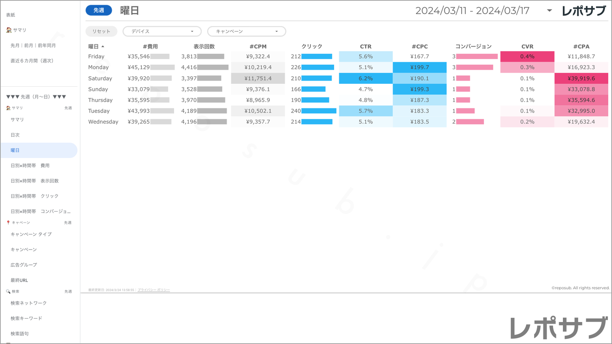Click the レポサブ logo in top-right header

584,11
